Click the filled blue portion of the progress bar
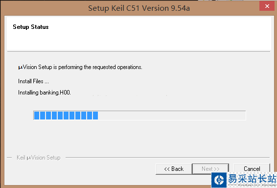The image size is (277, 188). pyautogui.click(x=66, y=116)
